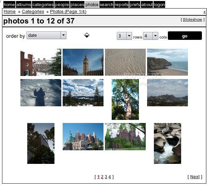
Task: Click the Photos (Page 1/4) breadcrumb link
Action: pyautogui.click(x=68, y=12)
